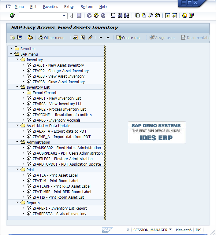Click the Last Page icon
Screen dimensions: 216x235
tap(158, 16)
